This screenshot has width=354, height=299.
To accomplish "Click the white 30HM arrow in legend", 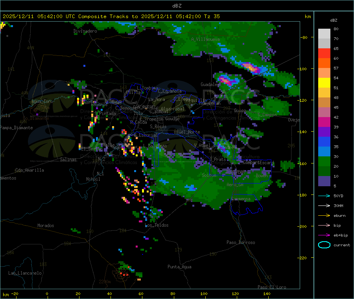I will tap(324, 205).
